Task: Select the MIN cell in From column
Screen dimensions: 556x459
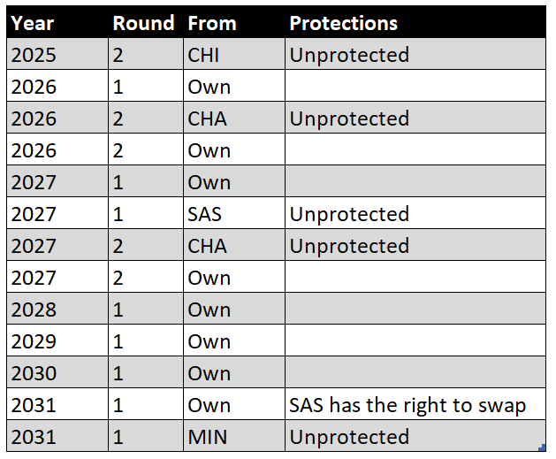Action: [209, 437]
